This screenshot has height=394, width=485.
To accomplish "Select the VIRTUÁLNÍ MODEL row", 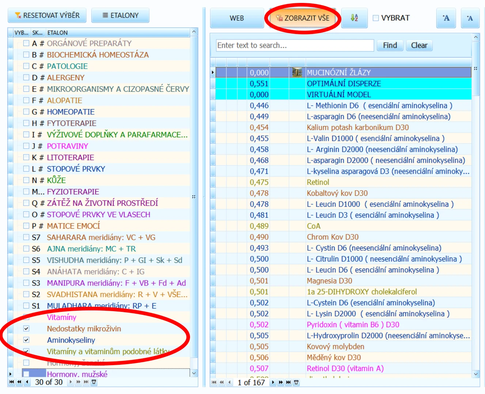I will click(343, 95).
